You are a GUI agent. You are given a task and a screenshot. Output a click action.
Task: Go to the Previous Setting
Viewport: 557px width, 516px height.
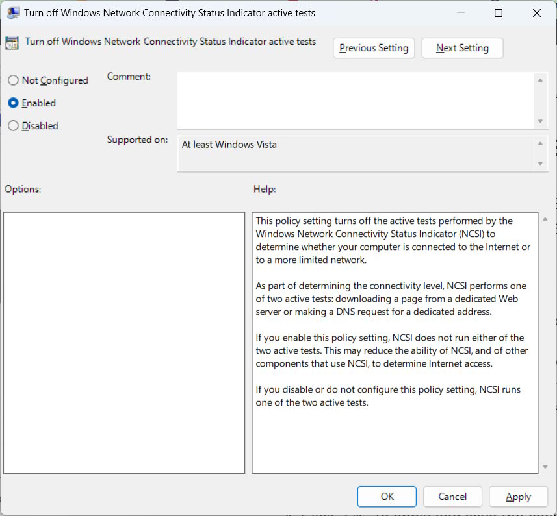point(374,47)
